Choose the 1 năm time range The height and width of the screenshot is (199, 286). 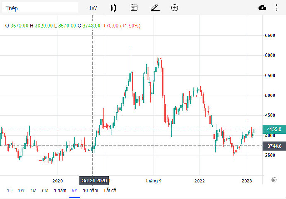coord(60,190)
